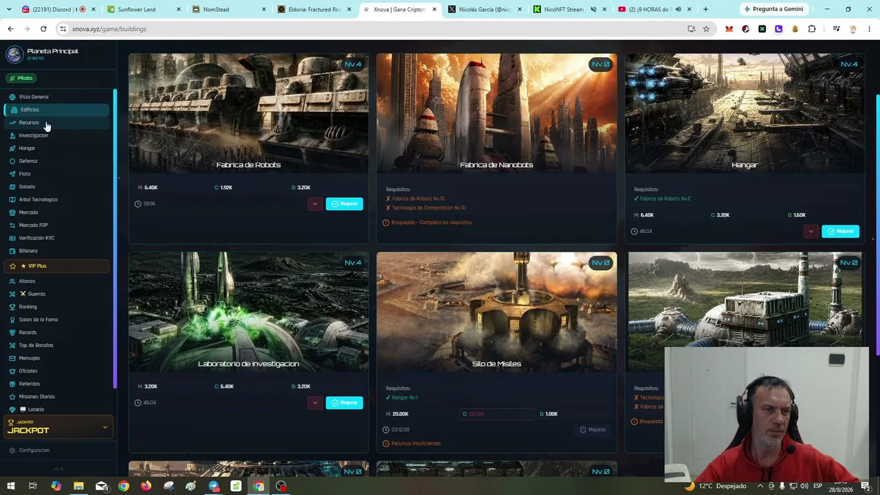880x495 pixels.
Task: Open the browser extensions puzzle icon
Action: [812, 29]
